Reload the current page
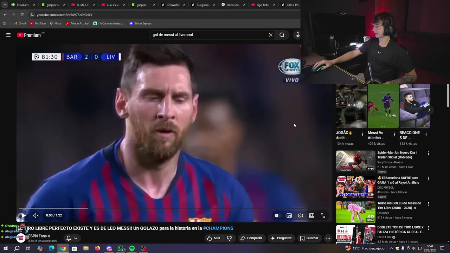 (x=22, y=15)
